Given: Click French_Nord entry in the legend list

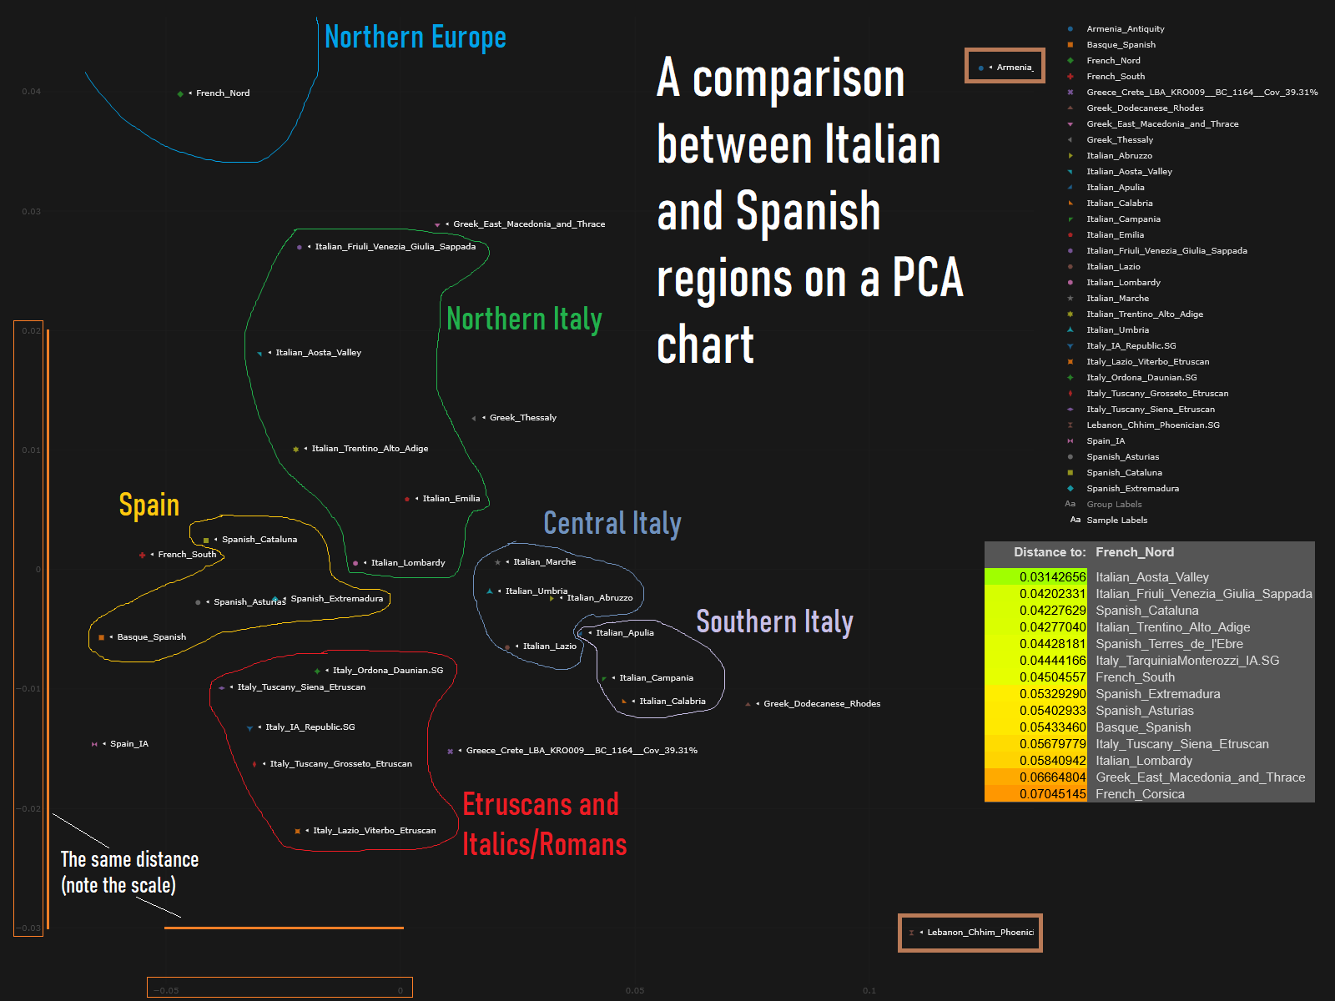Looking at the screenshot, I should 1113,61.
